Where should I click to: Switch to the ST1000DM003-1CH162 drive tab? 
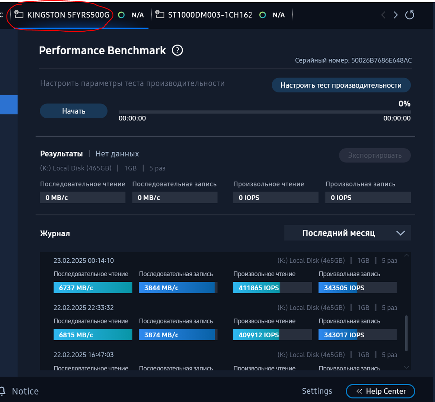tap(210, 15)
